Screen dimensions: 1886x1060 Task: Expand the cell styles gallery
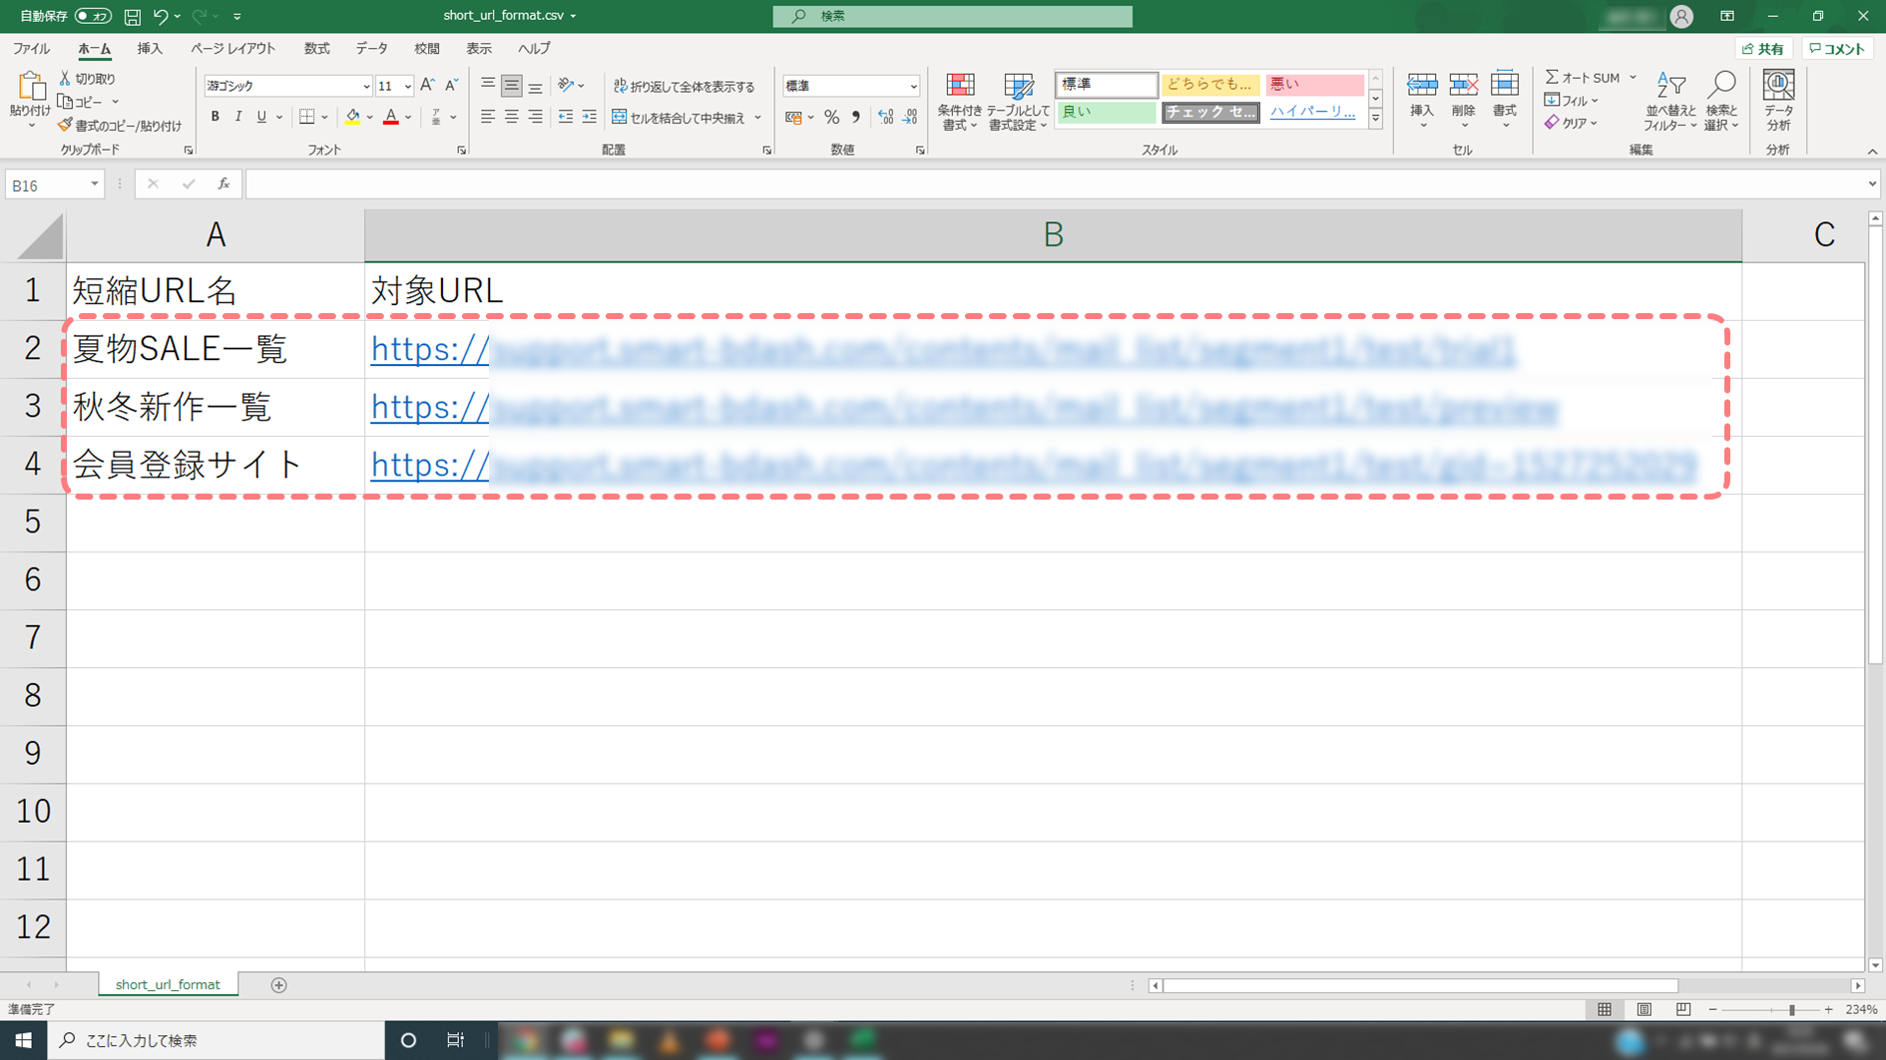coord(1375,119)
